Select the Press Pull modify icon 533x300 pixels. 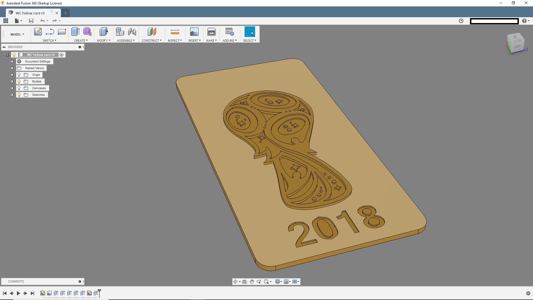tap(104, 32)
